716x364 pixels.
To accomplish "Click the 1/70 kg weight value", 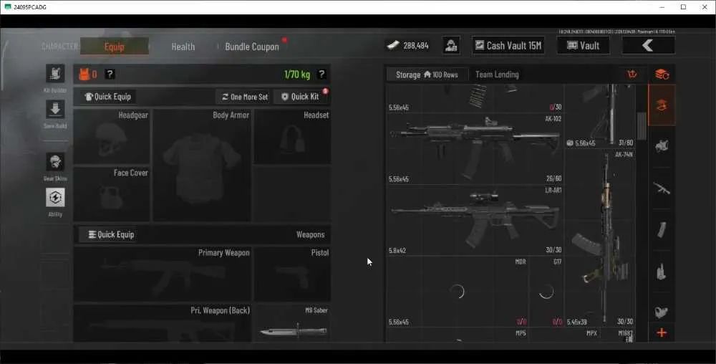I will coord(297,75).
